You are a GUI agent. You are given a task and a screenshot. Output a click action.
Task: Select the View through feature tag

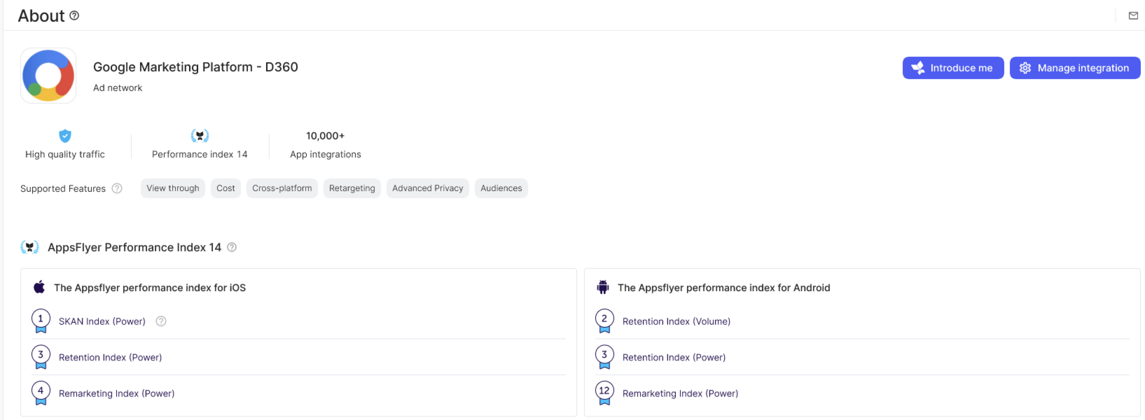173,188
